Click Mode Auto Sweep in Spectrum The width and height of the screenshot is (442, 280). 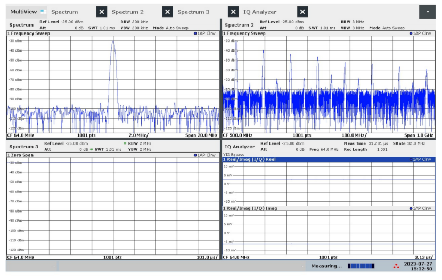pyautogui.click(x=170, y=28)
